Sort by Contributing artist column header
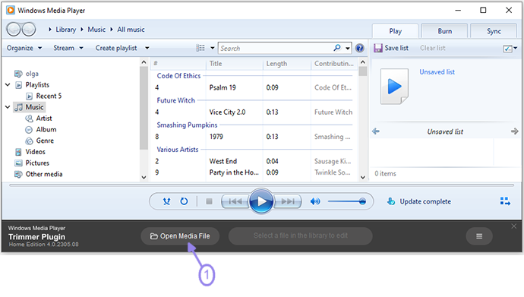This screenshot has height=297, width=524. (x=334, y=64)
